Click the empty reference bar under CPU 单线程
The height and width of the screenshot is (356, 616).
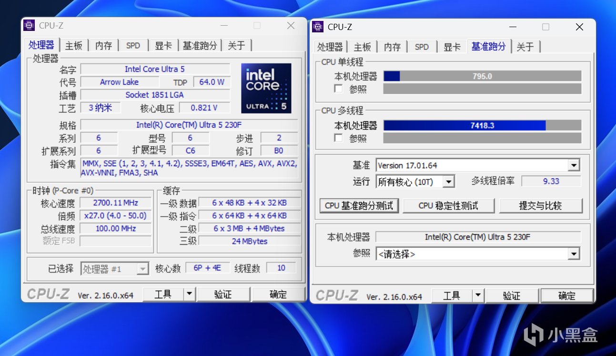click(483, 89)
